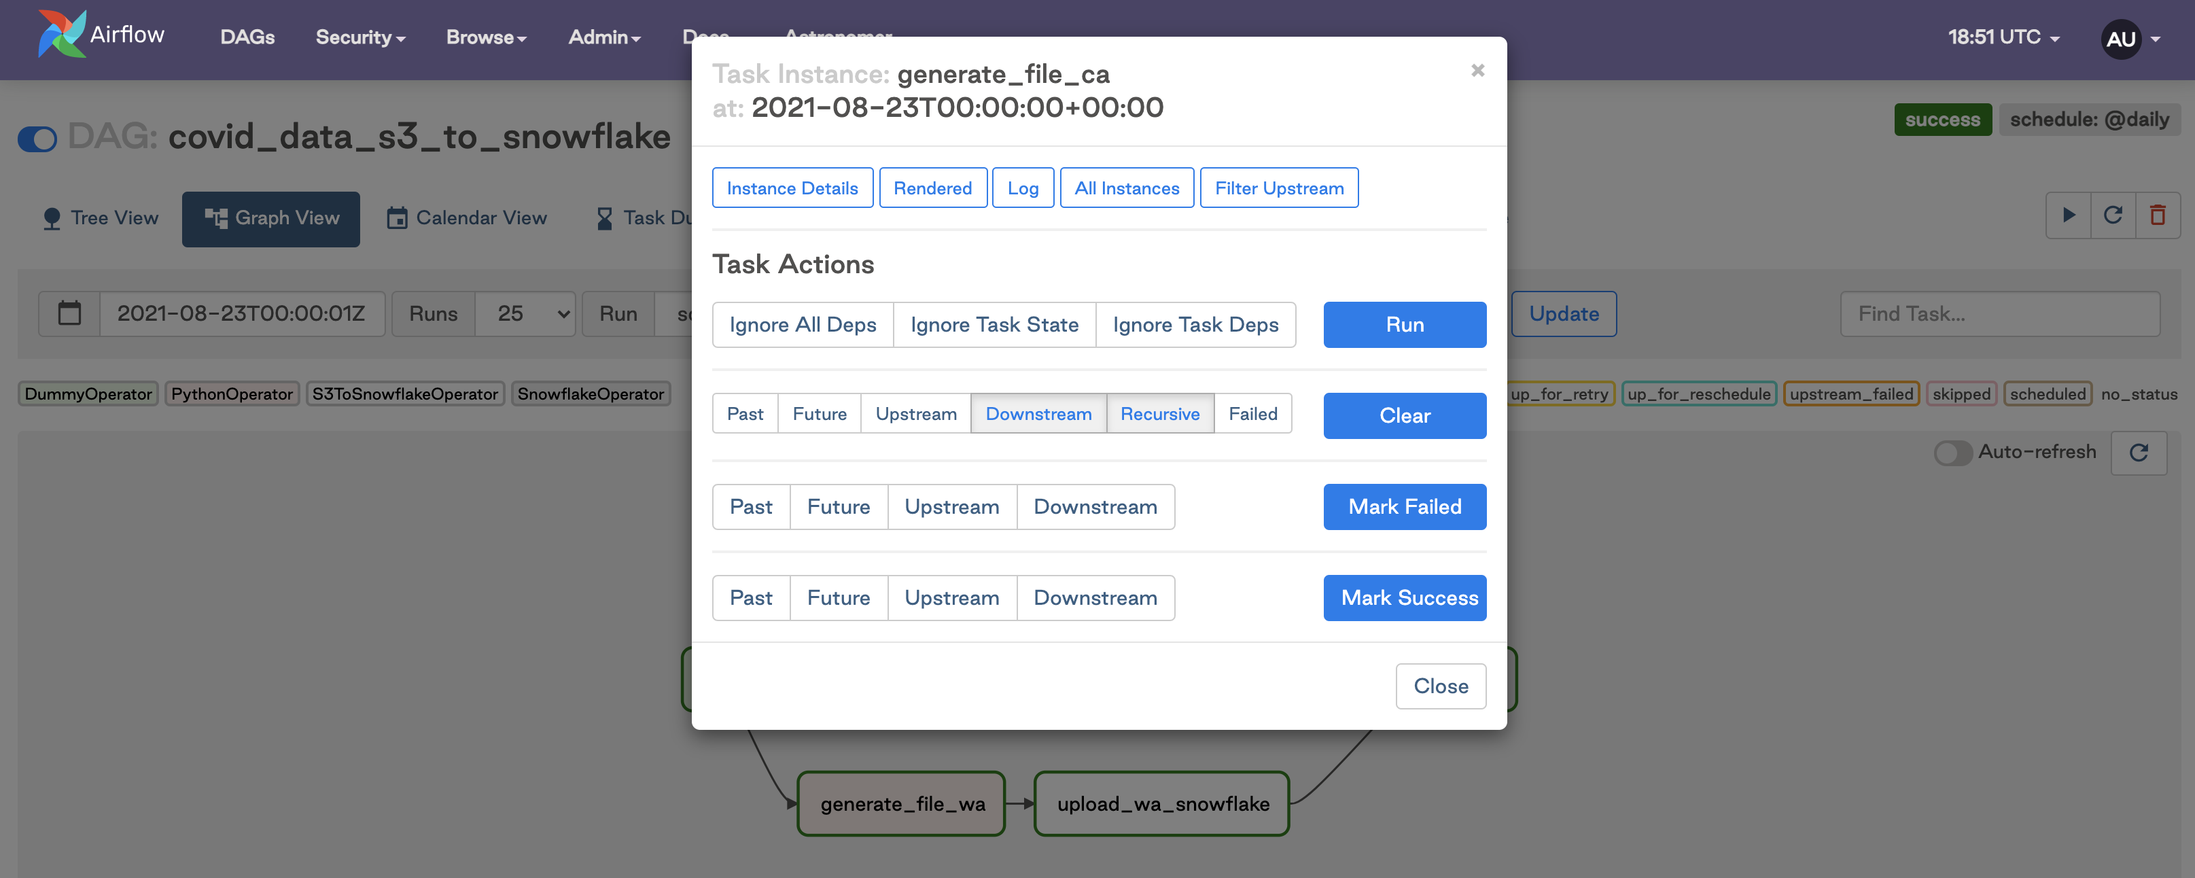Click the blue Clear button
2195x878 pixels.
coord(1404,416)
